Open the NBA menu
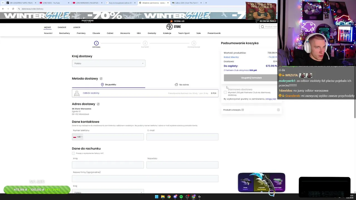This screenshot has height=200, width=356. click(x=139, y=33)
